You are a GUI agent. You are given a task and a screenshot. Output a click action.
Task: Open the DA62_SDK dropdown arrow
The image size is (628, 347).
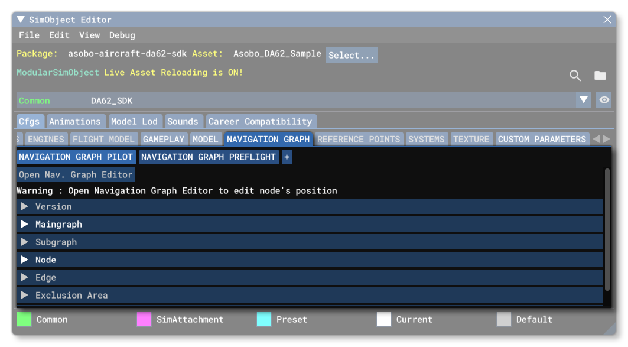point(584,100)
